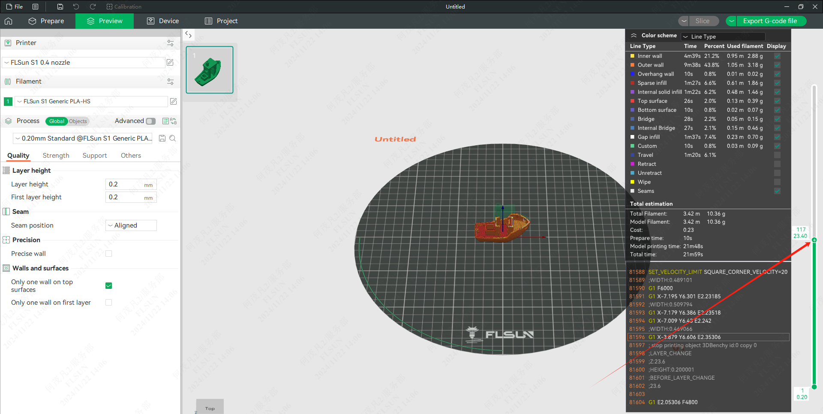Image resolution: width=823 pixels, height=414 pixels.
Task: Click the Overhang wall blue color swatch
Action: tap(632, 74)
